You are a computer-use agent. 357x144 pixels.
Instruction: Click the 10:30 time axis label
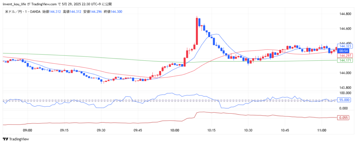248,130
